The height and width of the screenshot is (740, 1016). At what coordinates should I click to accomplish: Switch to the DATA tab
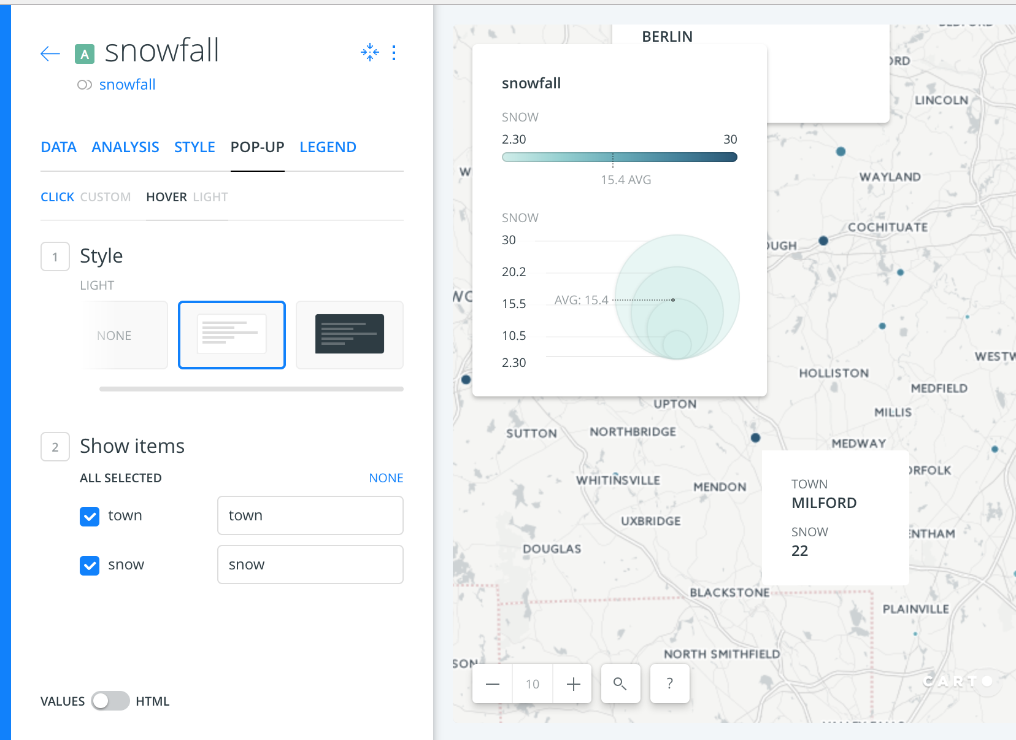(59, 147)
